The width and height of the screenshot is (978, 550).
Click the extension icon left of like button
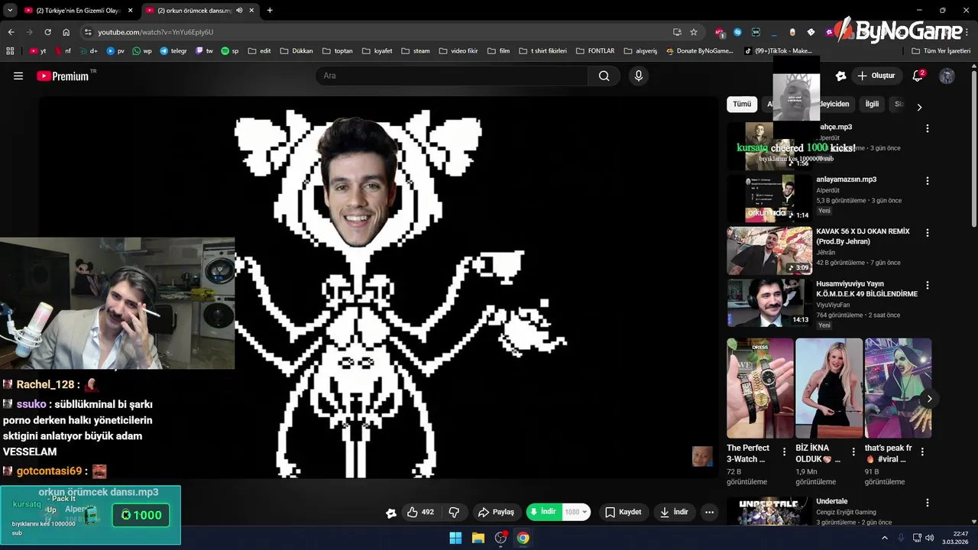[391, 513]
